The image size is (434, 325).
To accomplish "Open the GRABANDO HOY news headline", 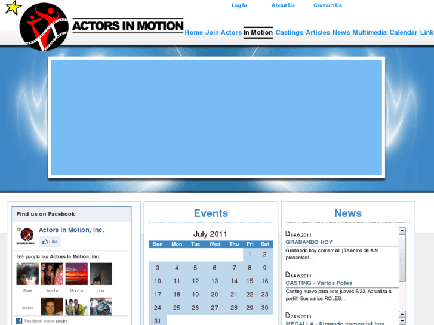I will click(x=309, y=242).
